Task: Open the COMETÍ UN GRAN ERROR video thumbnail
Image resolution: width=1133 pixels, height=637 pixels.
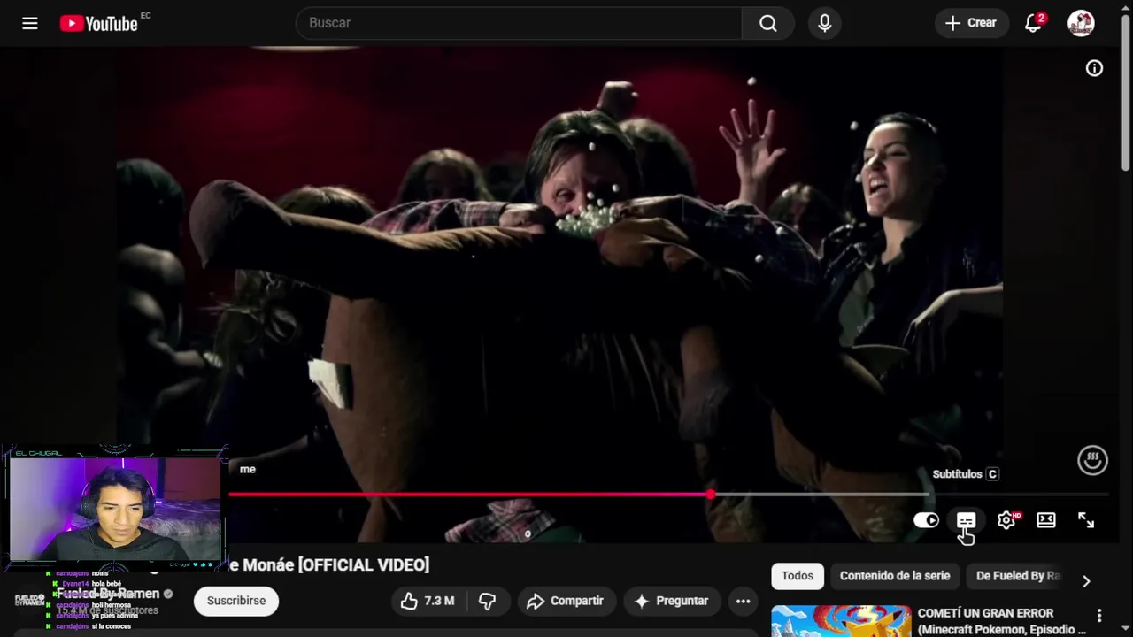Action: point(841,621)
